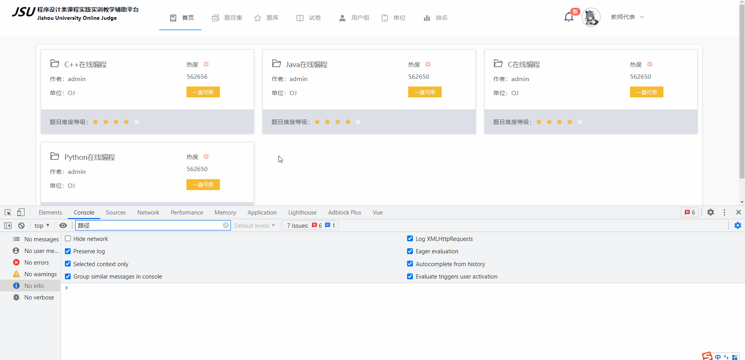Image resolution: width=745 pixels, height=360 pixels.
Task: Set Java在线编程 difficulty to five stars
Action: click(359, 122)
